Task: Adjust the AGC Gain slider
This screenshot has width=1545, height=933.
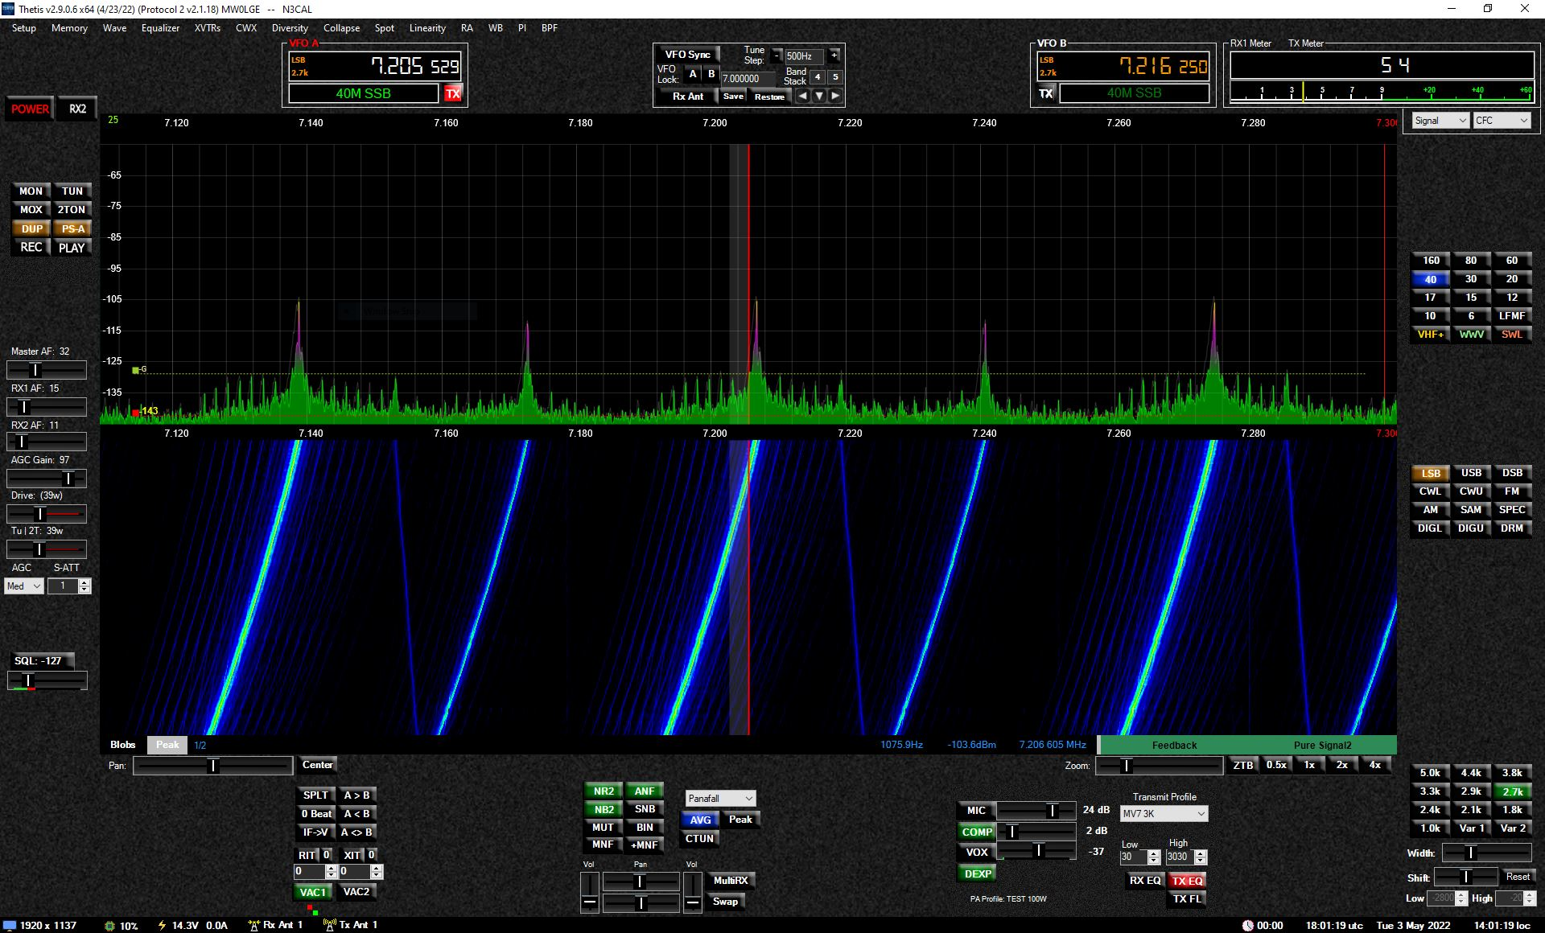Action: coord(47,479)
